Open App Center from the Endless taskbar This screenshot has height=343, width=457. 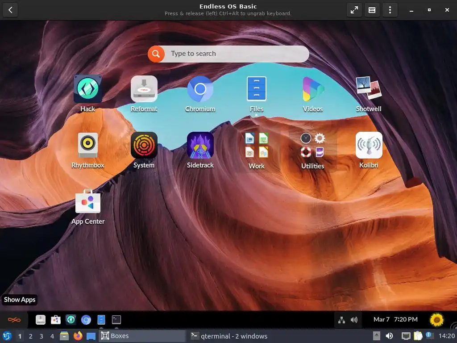tap(56, 320)
